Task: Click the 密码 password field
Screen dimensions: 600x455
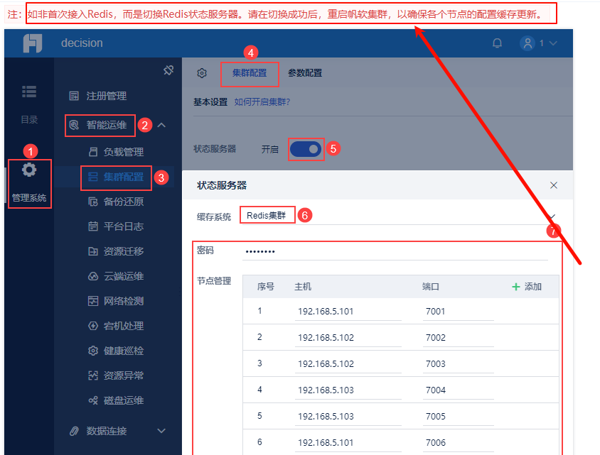Action: 395,251
